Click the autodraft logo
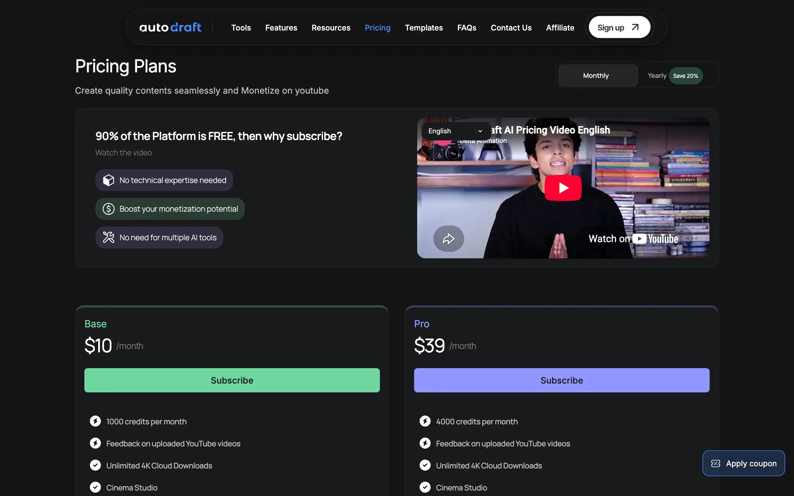 (170, 28)
